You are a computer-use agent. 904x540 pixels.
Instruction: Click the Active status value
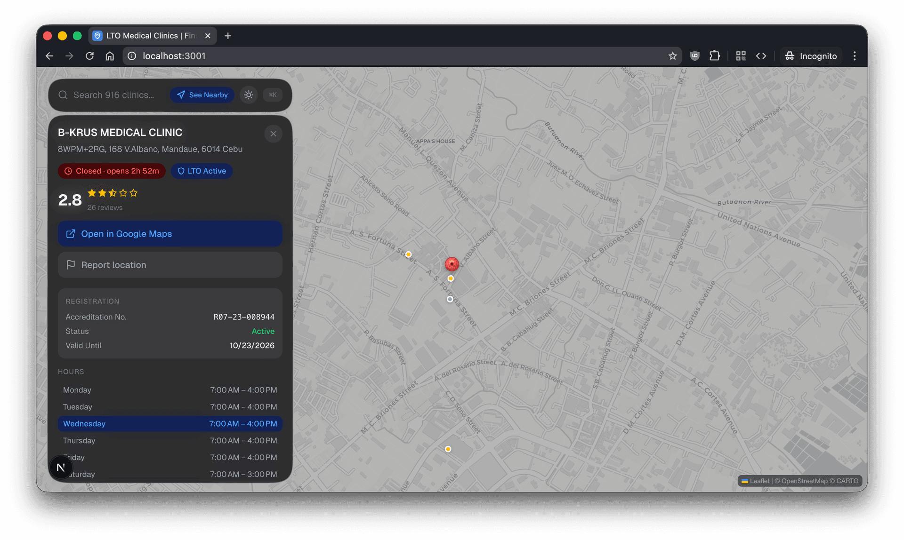coord(263,331)
